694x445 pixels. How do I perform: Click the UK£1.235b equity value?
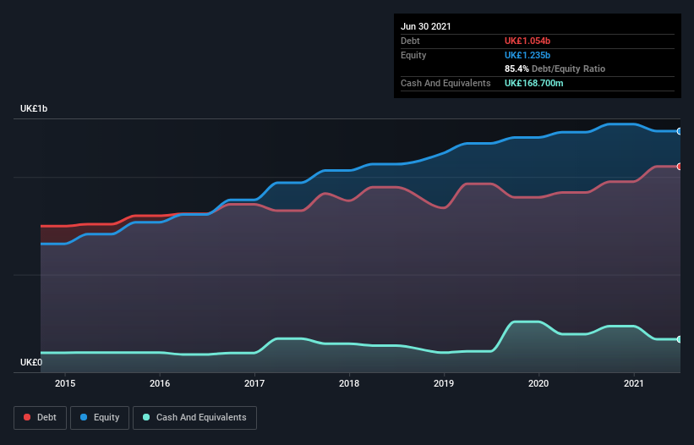(x=527, y=55)
